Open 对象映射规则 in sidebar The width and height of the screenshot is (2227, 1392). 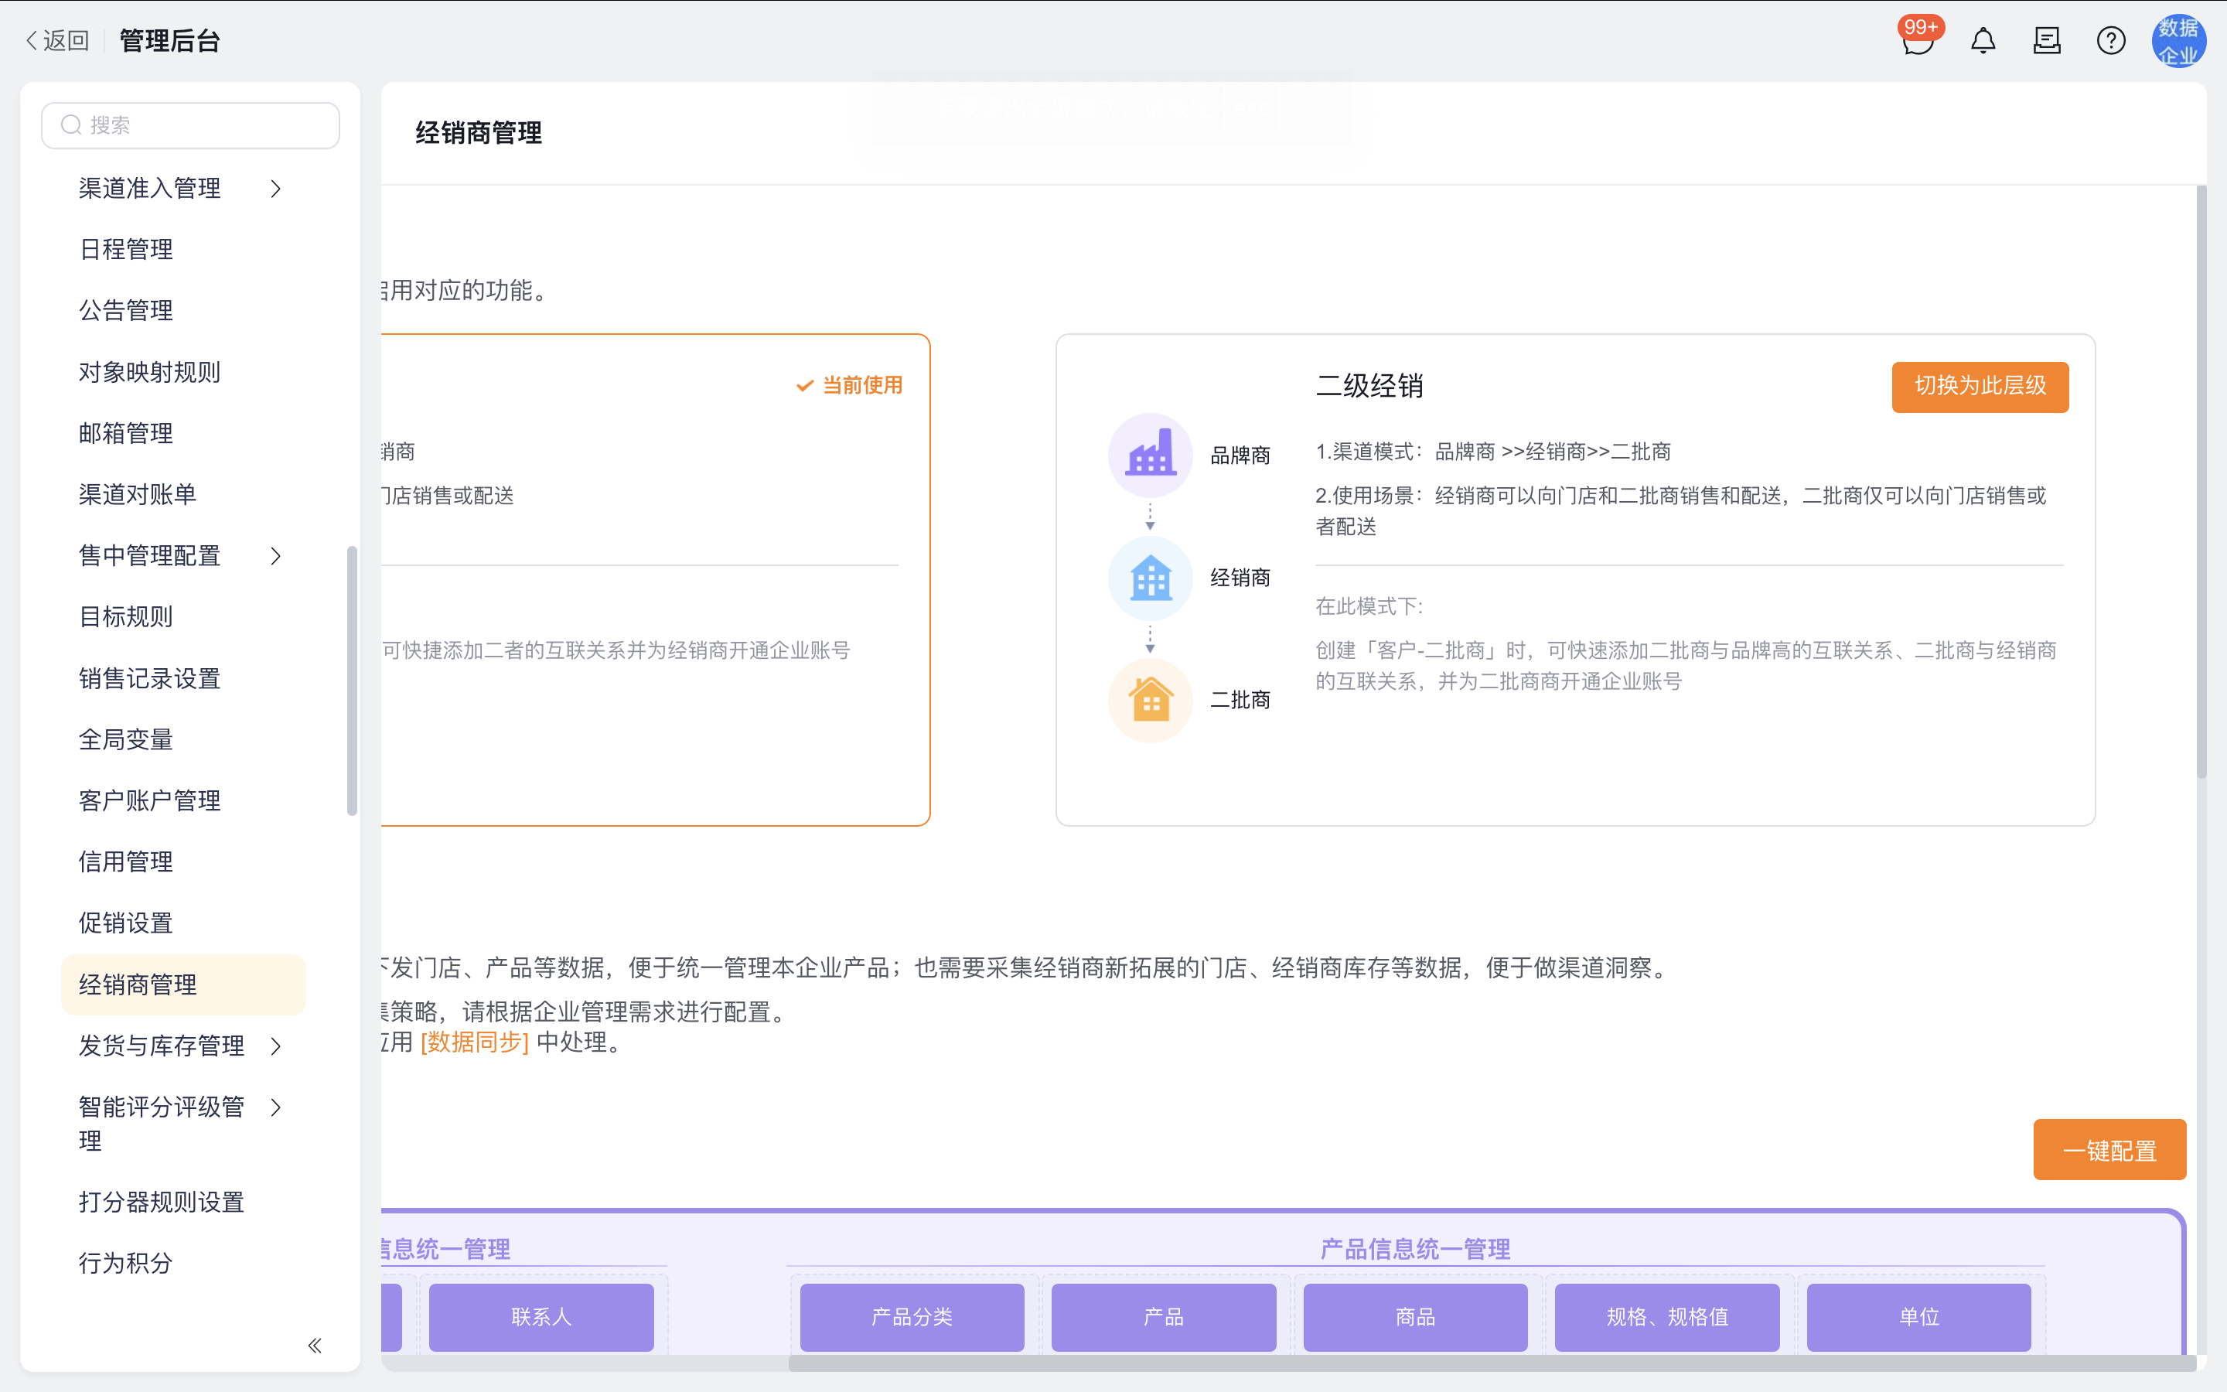150,372
